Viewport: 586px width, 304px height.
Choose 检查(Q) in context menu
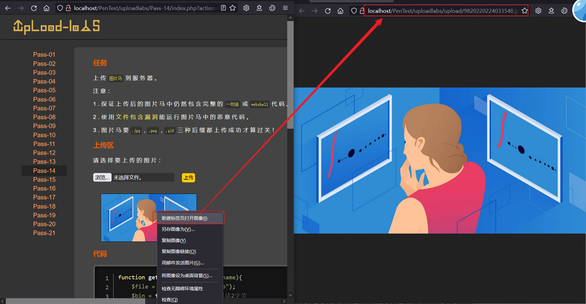pyautogui.click(x=190, y=299)
